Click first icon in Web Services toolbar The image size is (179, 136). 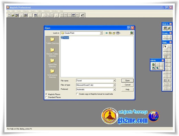165,28
